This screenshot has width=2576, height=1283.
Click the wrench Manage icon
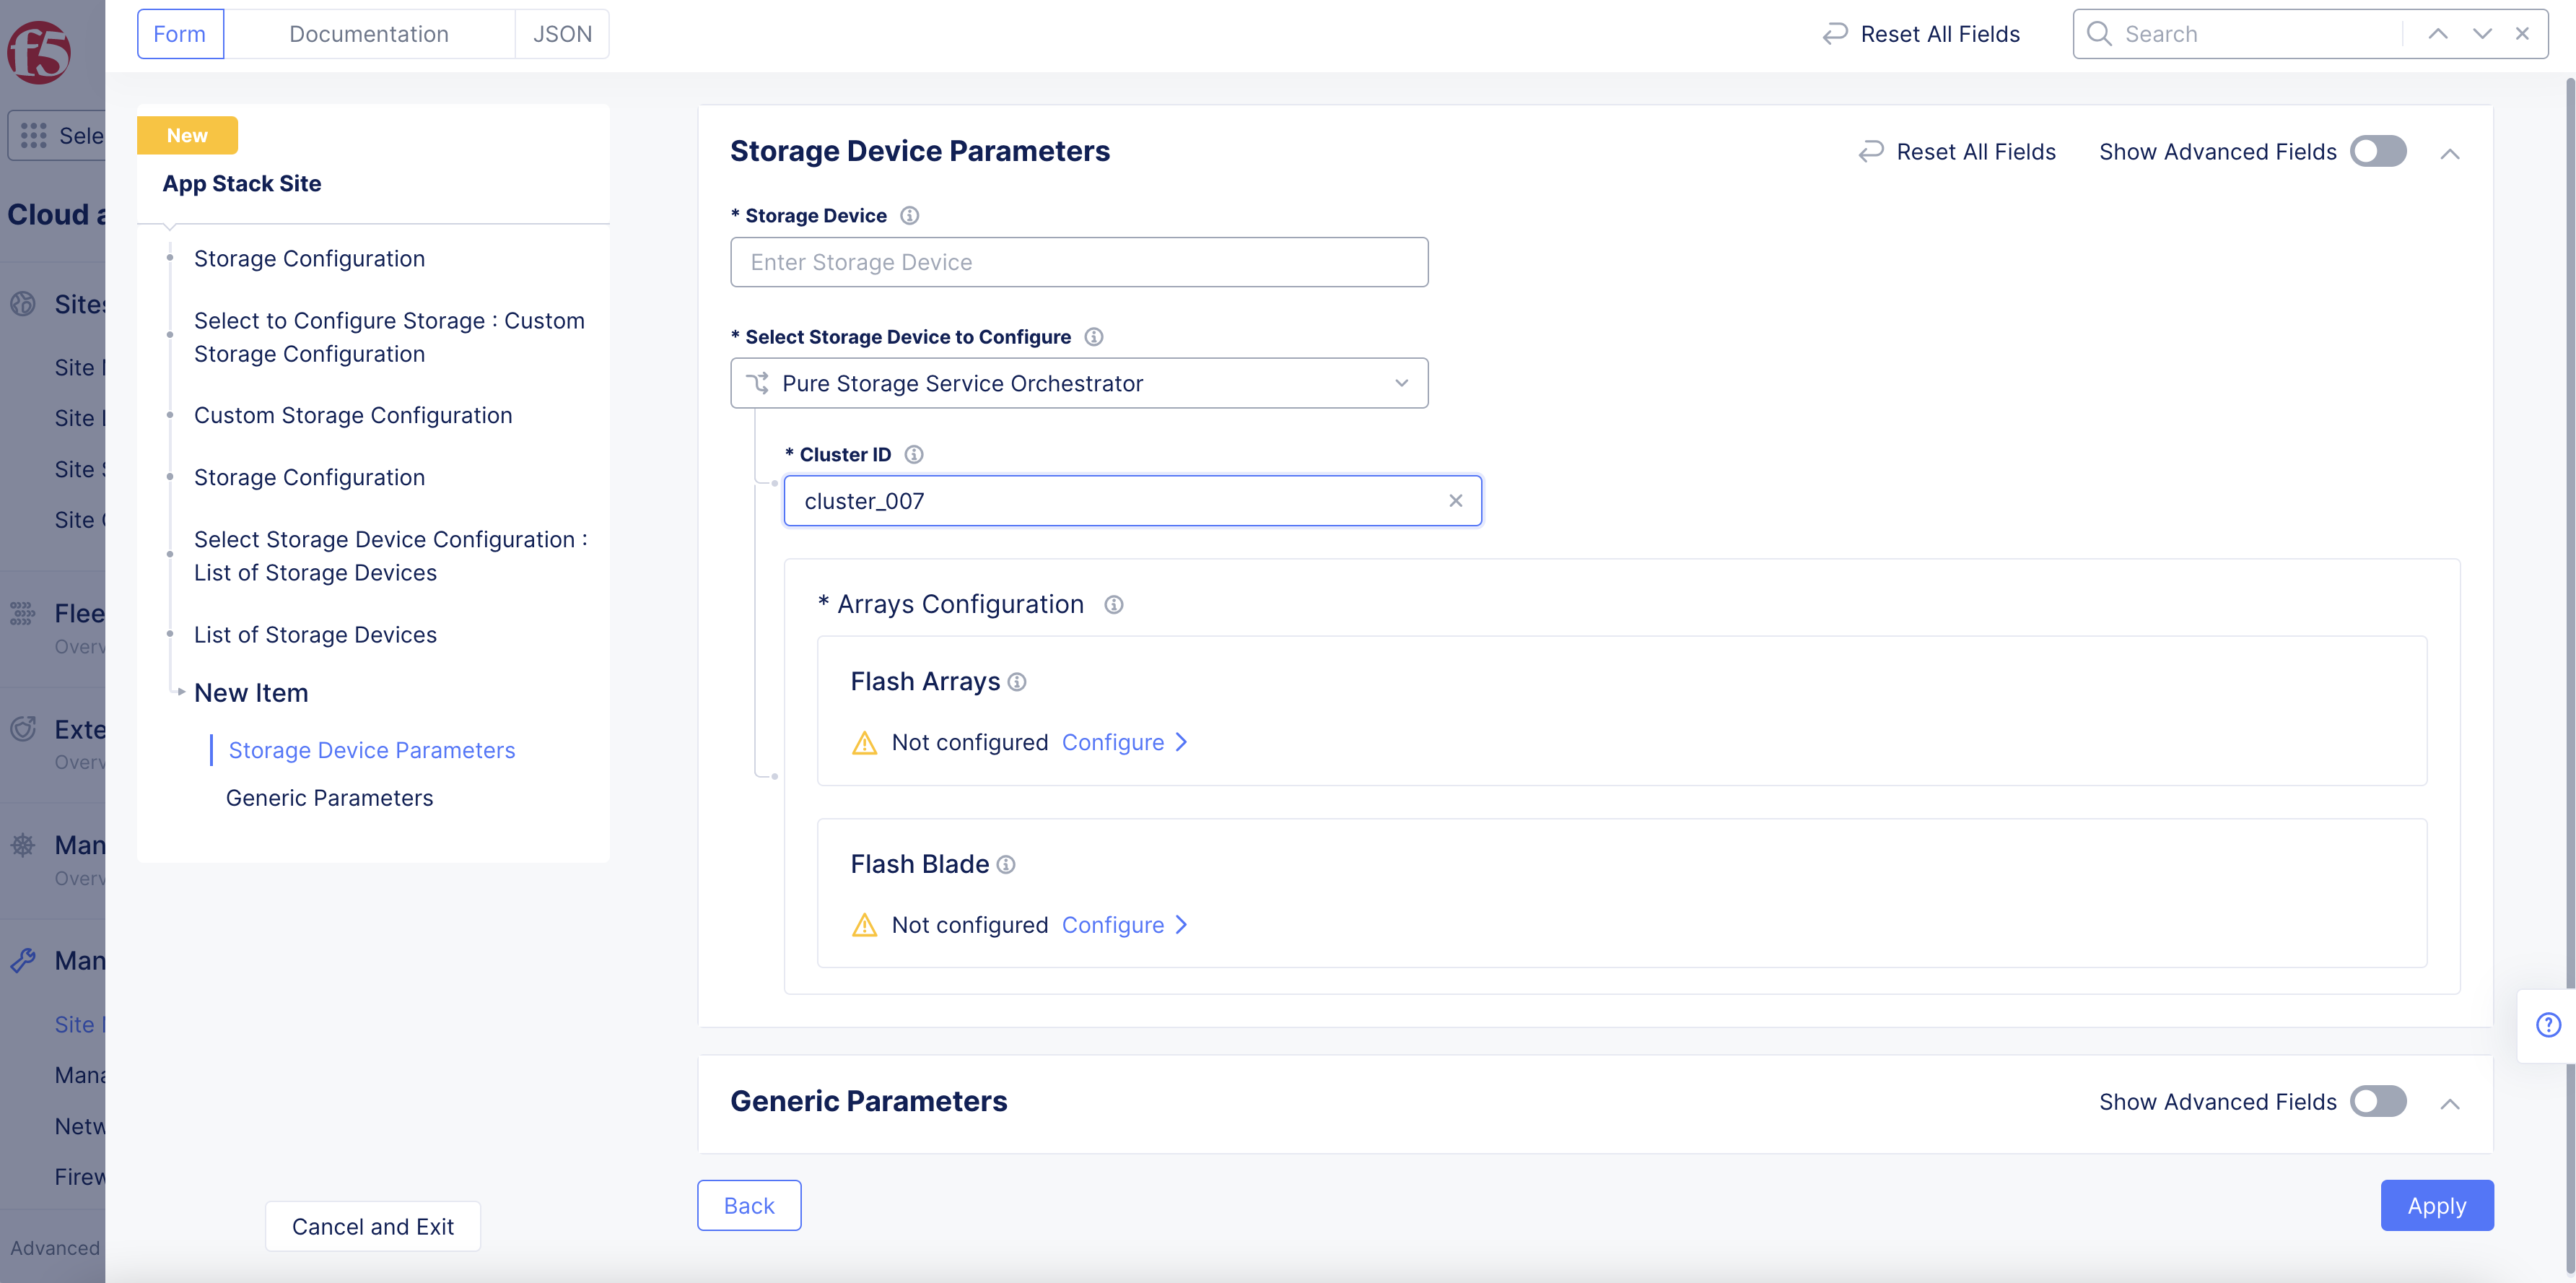(x=23, y=961)
